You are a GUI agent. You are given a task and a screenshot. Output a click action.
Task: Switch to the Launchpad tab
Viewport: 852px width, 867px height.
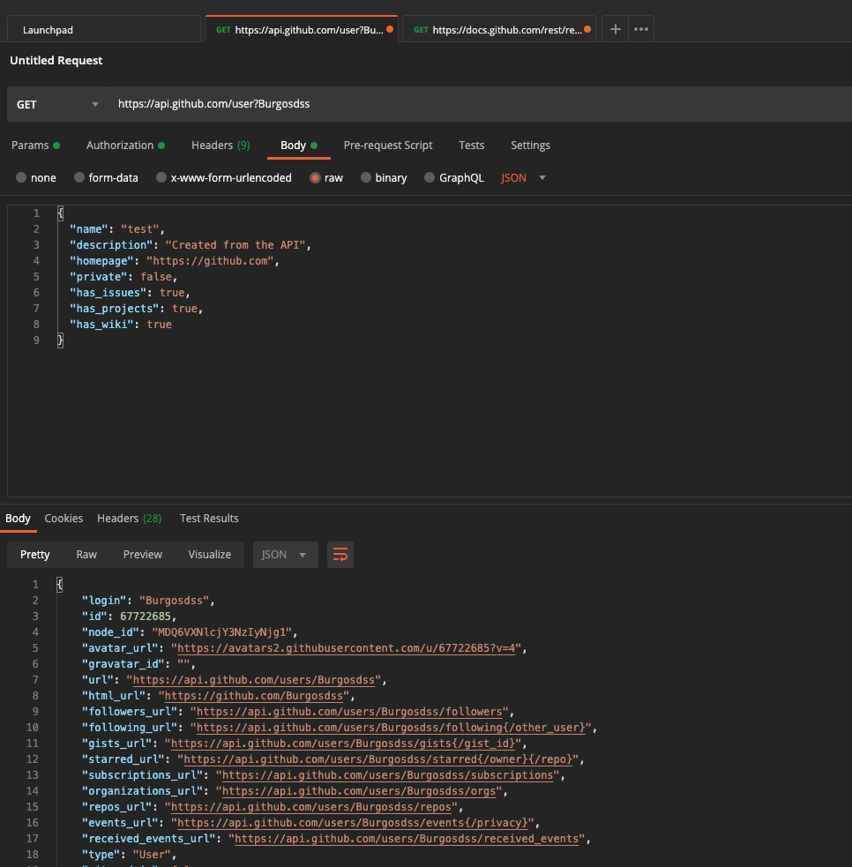[104, 30]
